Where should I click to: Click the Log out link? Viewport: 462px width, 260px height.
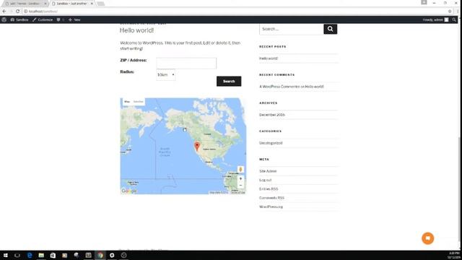coord(265,180)
